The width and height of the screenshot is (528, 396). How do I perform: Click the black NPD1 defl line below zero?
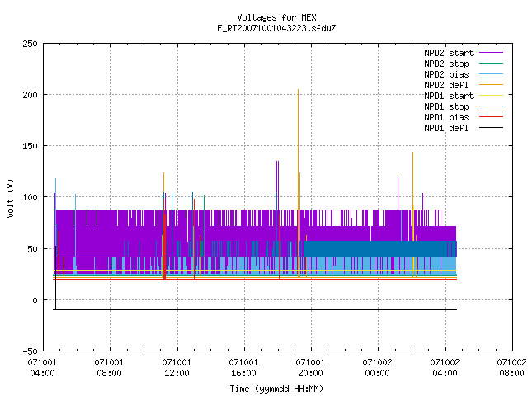(x=256, y=310)
